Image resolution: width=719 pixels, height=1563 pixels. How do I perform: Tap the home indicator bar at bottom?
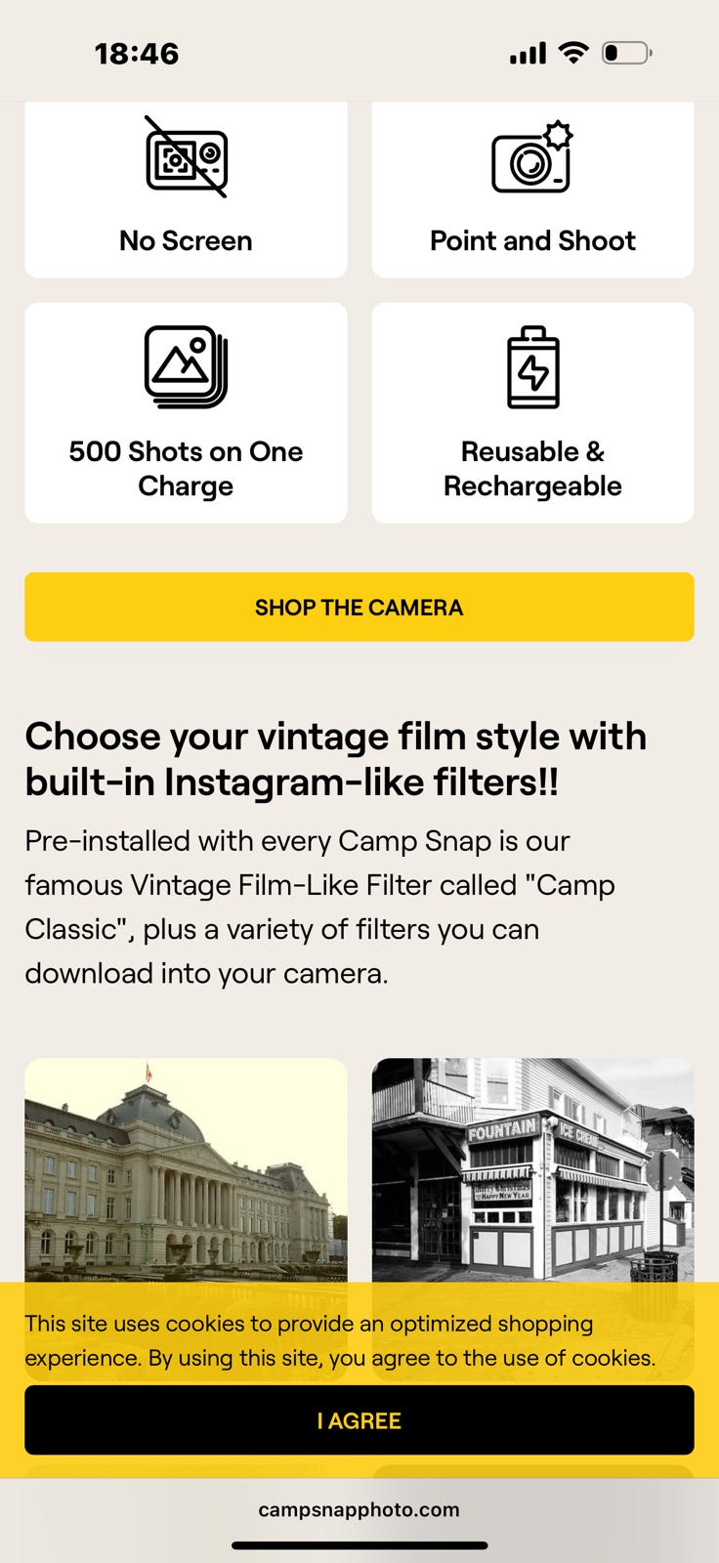pyautogui.click(x=359, y=1545)
